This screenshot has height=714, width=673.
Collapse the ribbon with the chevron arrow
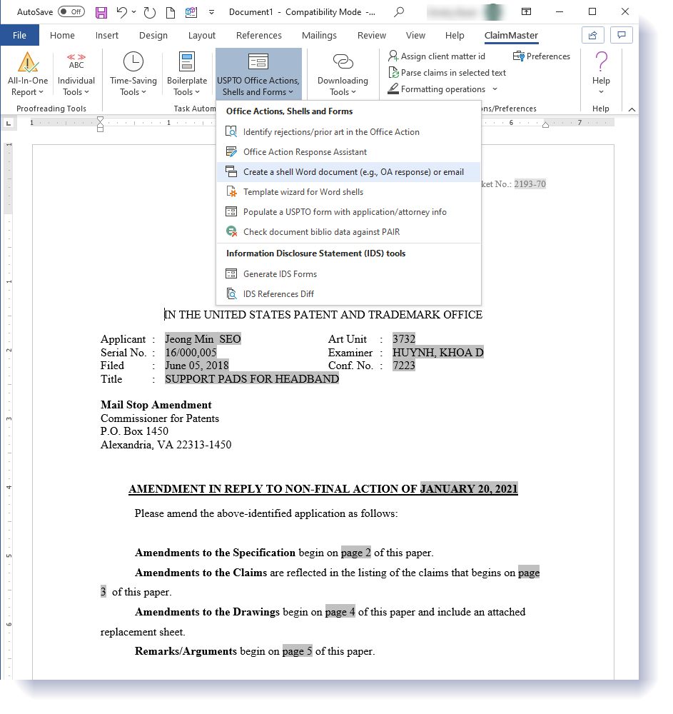point(631,109)
